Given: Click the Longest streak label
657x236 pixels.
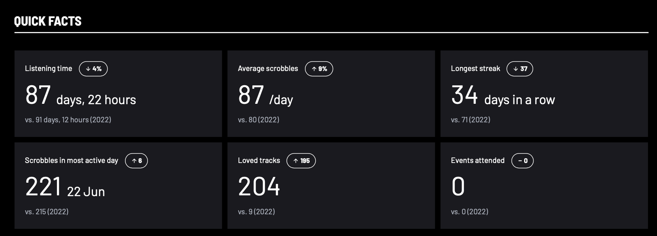Looking at the screenshot, I should tap(475, 69).
